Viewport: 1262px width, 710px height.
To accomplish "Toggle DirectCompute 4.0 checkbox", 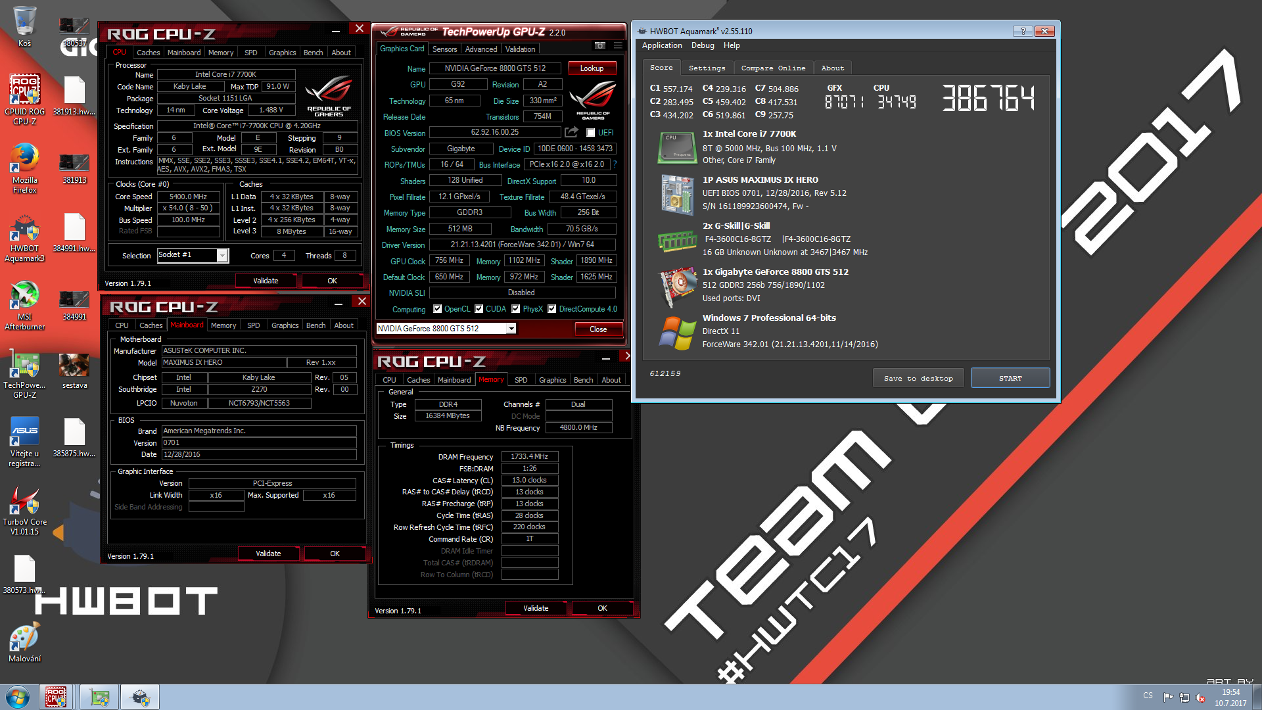I will point(552,309).
